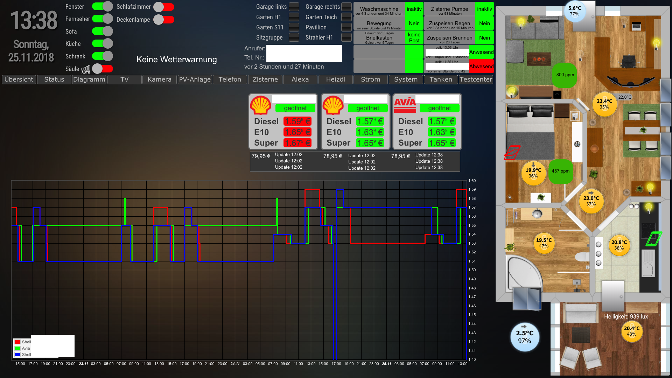Click the 19.9°C 36% room sensor
This screenshot has height=378, width=672.
(x=533, y=173)
